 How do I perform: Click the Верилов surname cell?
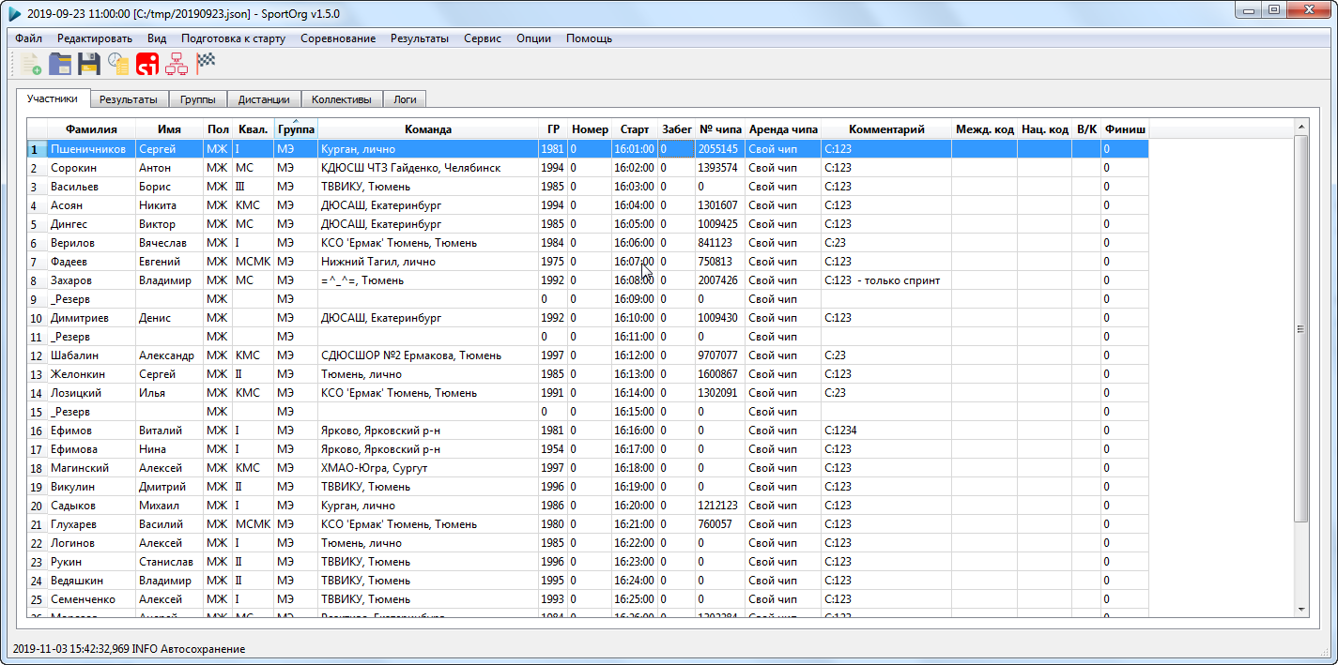(91, 243)
